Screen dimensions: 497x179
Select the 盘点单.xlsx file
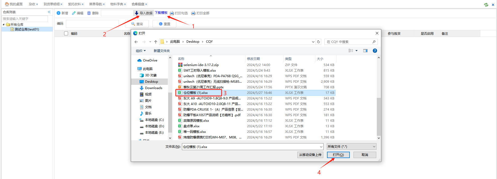[191, 126]
